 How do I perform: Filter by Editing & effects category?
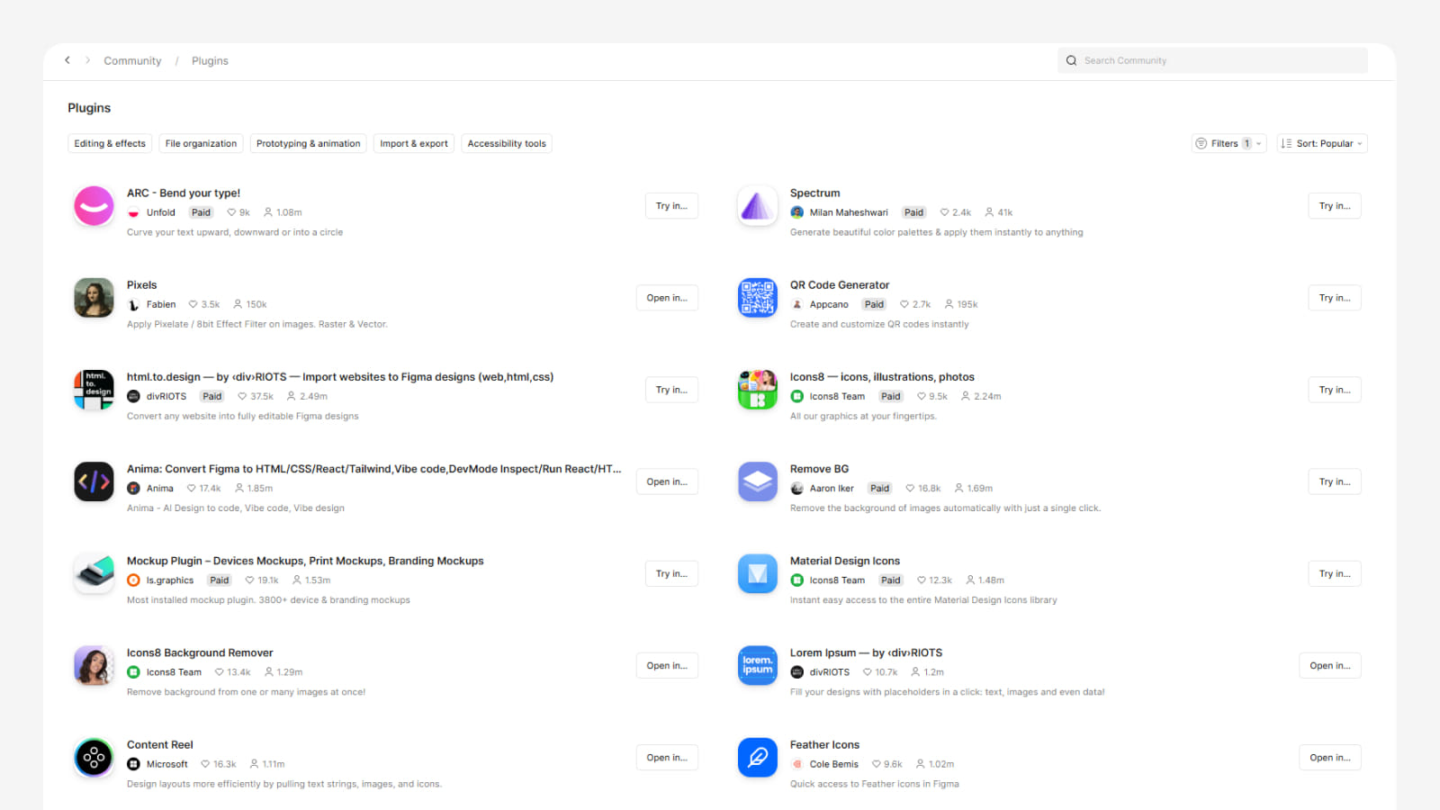pyautogui.click(x=110, y=143)
